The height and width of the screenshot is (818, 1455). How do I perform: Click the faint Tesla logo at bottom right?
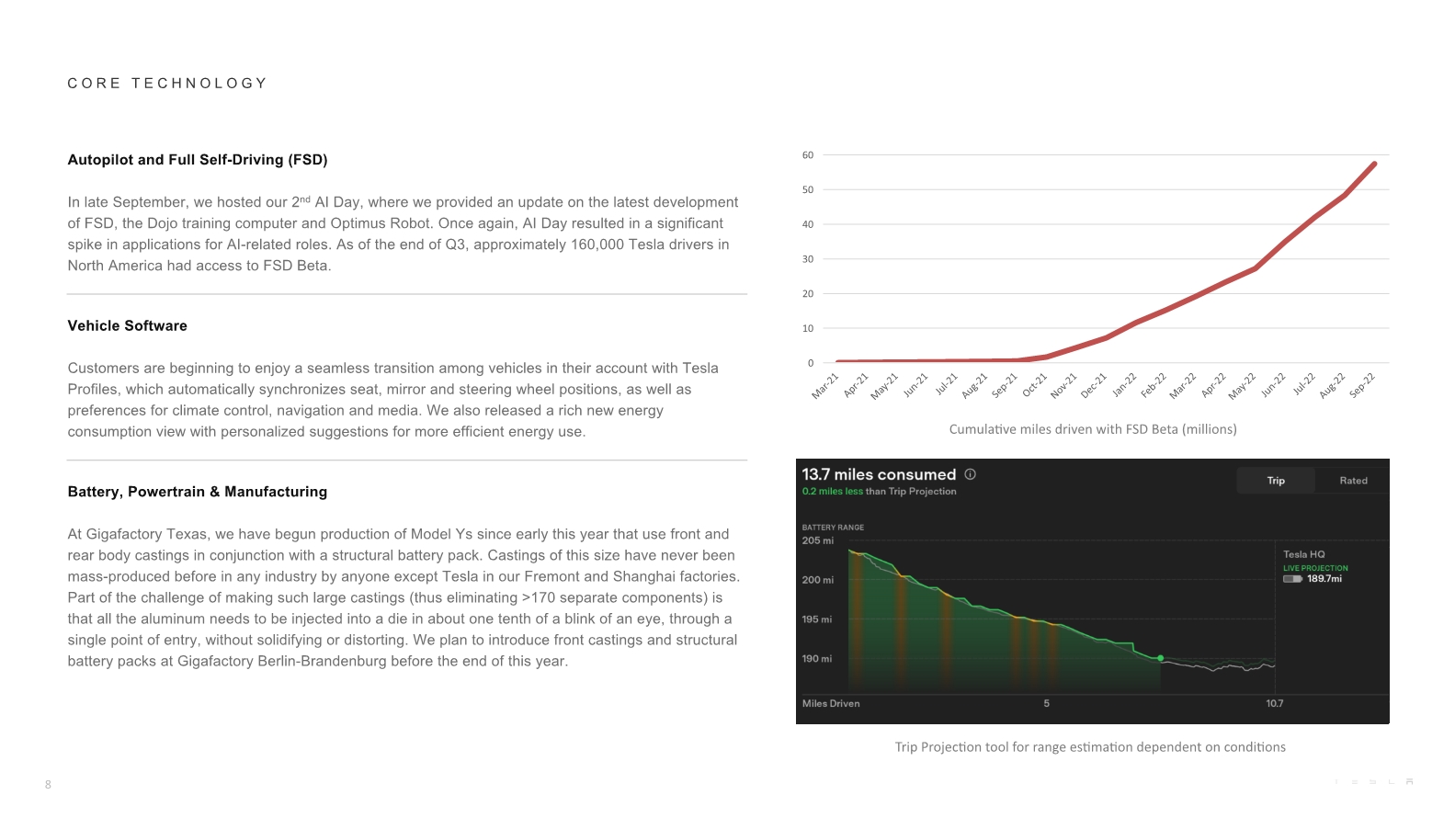[x=1372, y=782]
